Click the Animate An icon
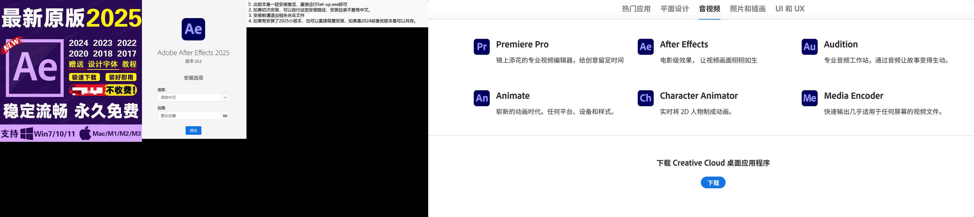 (481, 98)
